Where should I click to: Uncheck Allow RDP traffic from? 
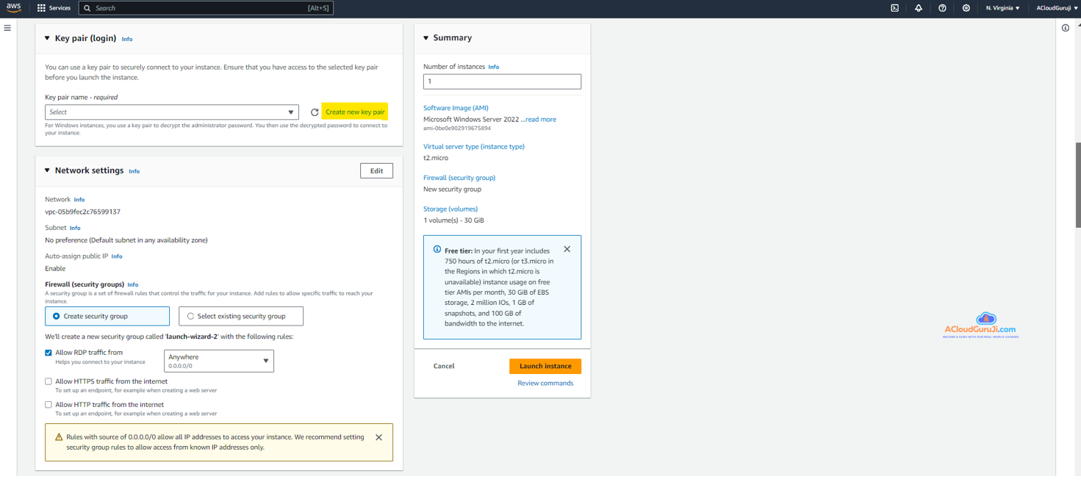coord(49,353)
